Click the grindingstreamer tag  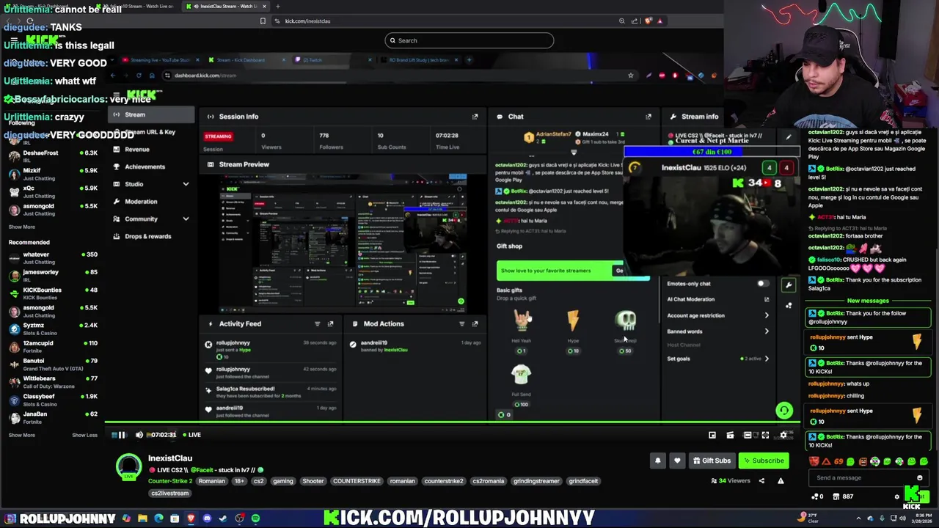(536, 481)
